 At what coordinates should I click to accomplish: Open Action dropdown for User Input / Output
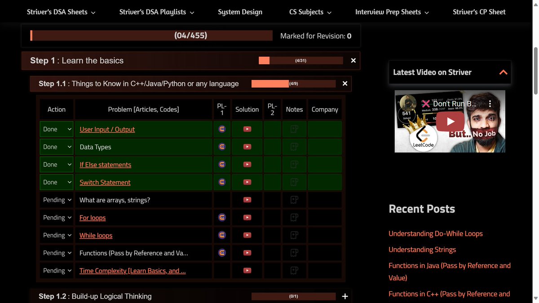point(57,129)
